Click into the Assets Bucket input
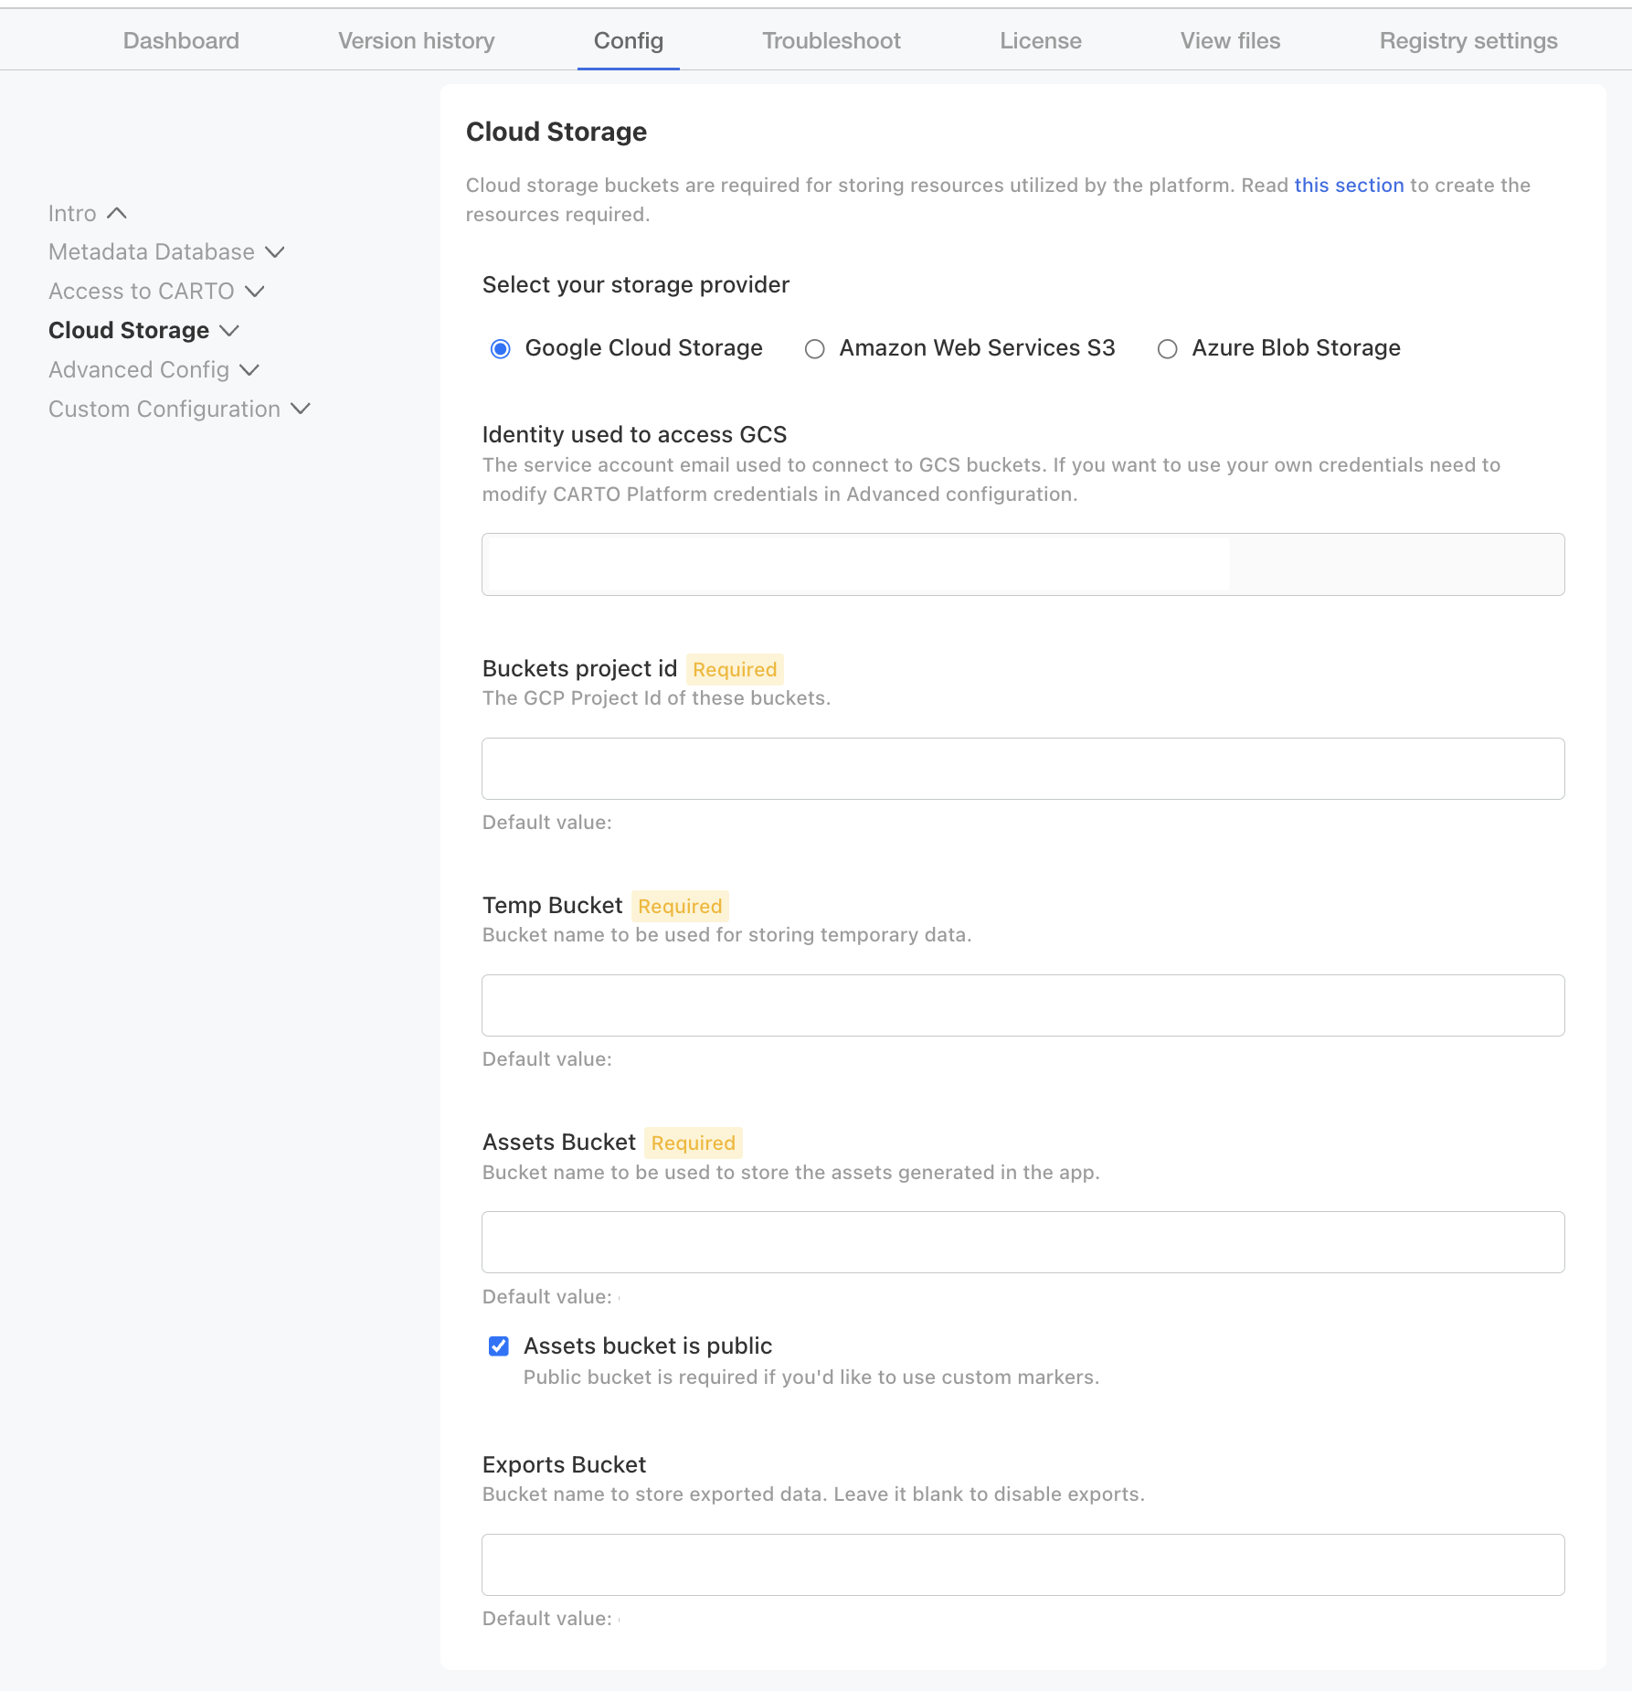The width and height of the screenshot is (1632, 1691). point(1023,1242)
